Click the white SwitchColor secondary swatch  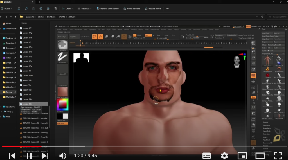(65, 116)
